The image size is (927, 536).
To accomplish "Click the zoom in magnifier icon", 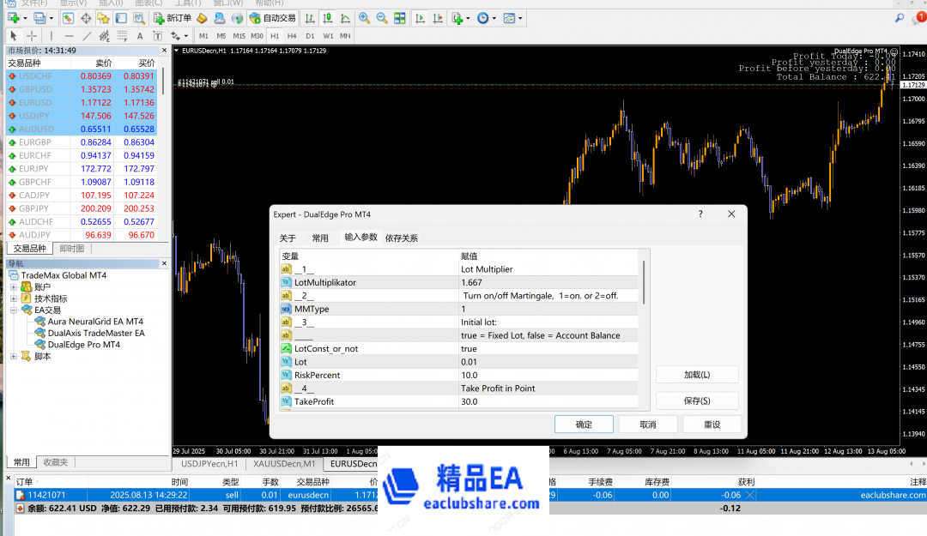I will (364, 18).
